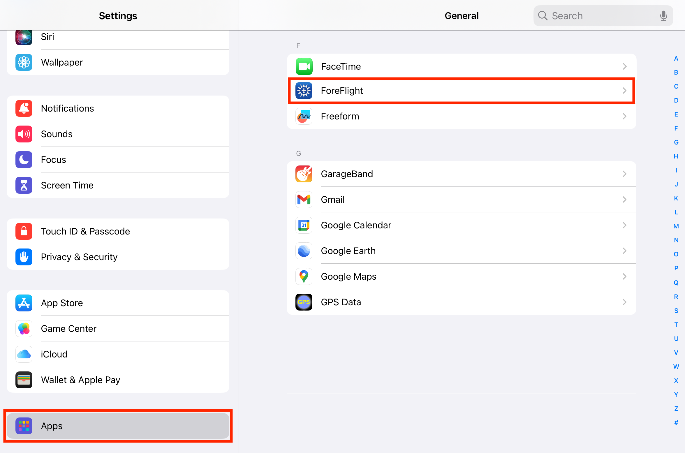The width and height of the screenshot is (685, 453).
Task: Expand the Google Maps row chevron
Action: point(624,276)
